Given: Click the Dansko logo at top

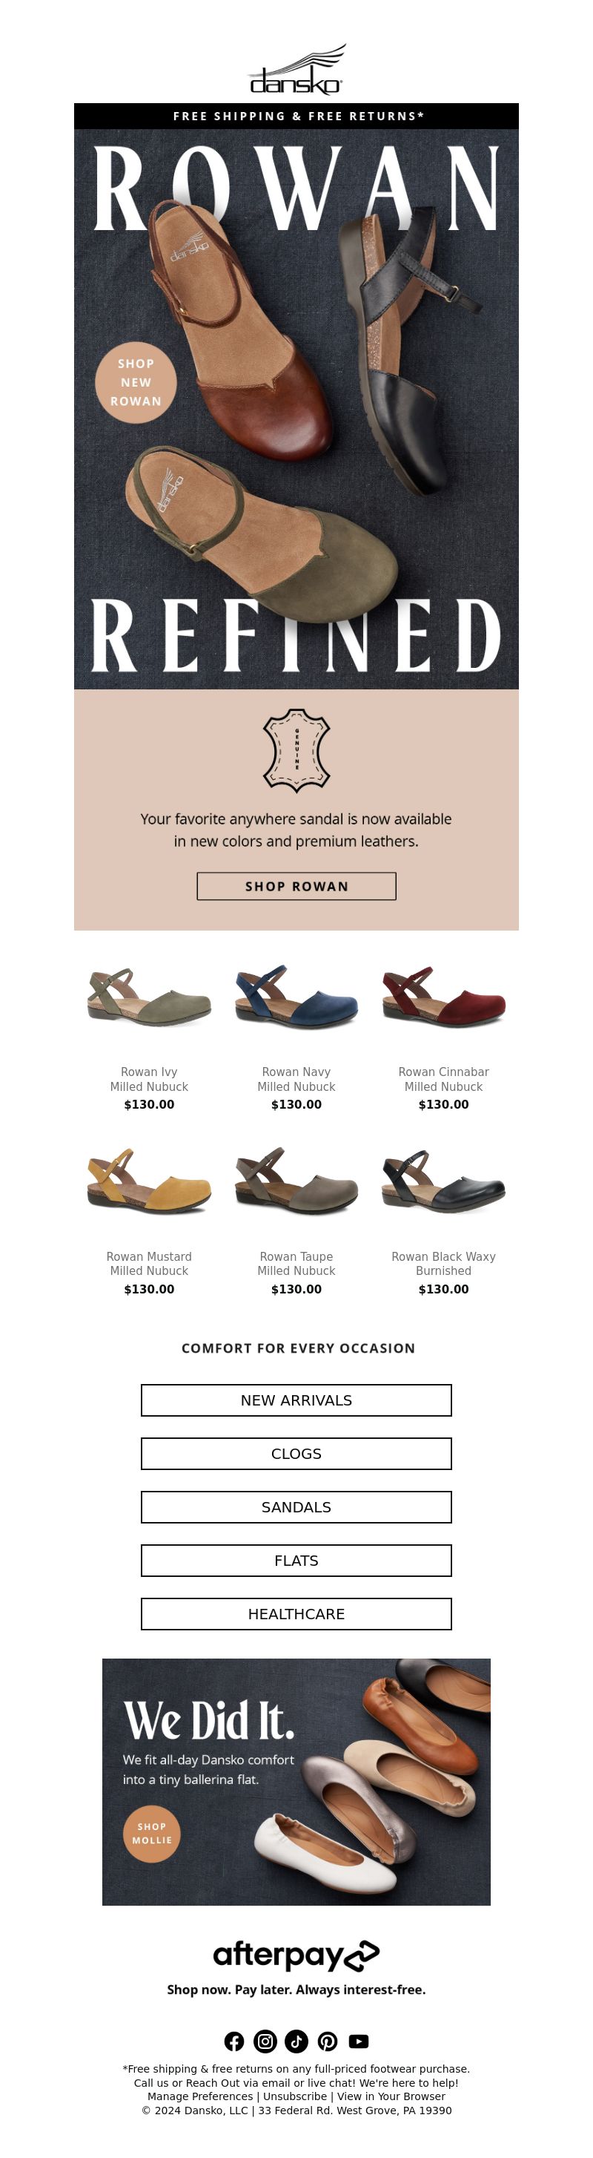Looking at the screenshot, I should [x=296, y=70].
